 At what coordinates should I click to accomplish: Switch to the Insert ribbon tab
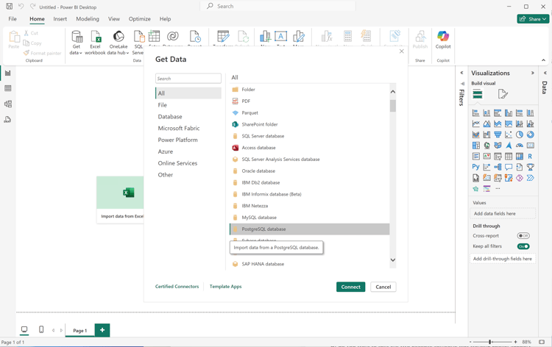[60, 19]
